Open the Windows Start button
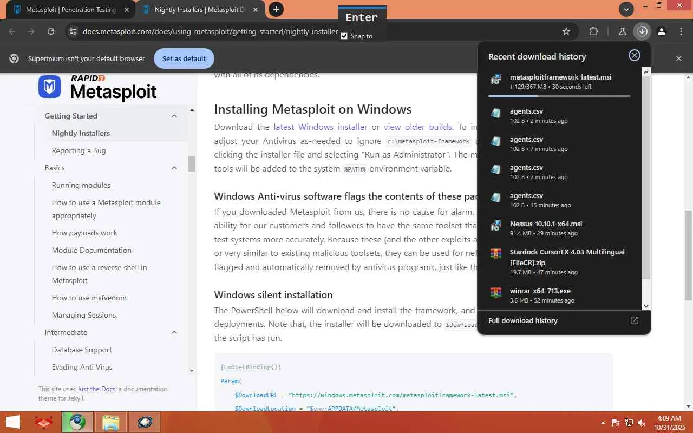 13,422
